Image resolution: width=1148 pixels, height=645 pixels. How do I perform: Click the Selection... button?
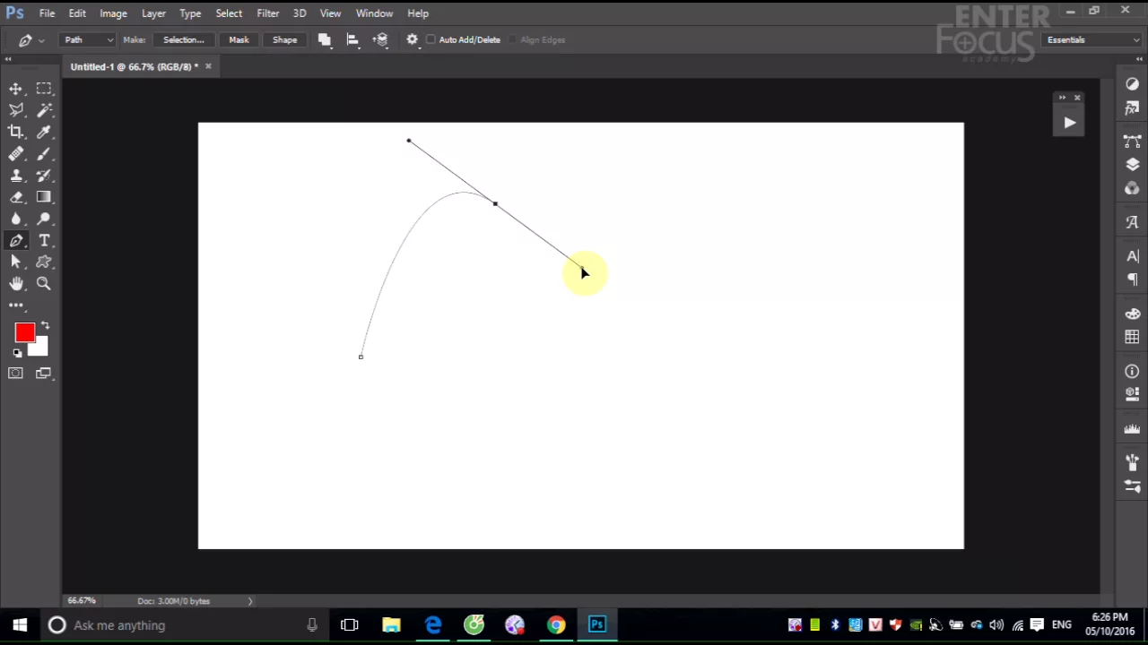tap(183, 39)
